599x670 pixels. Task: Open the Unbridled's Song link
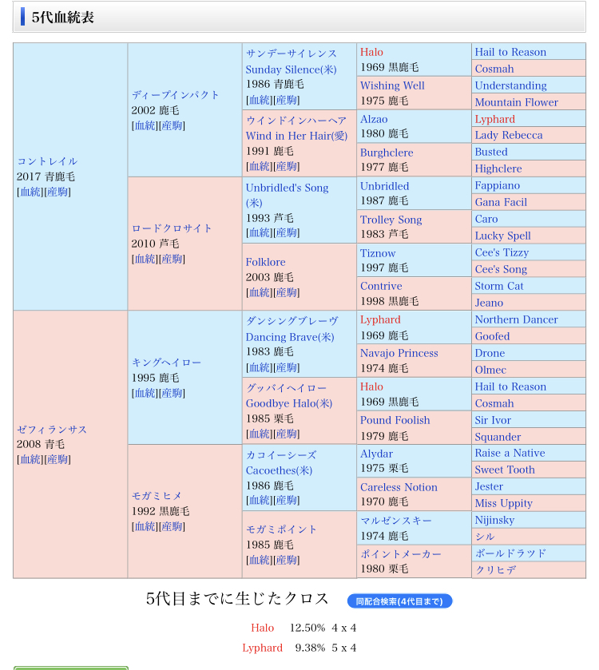pyautogui.click(x=287, y=188)
